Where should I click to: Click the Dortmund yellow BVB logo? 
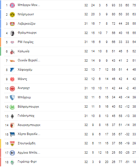coord(12,14)
